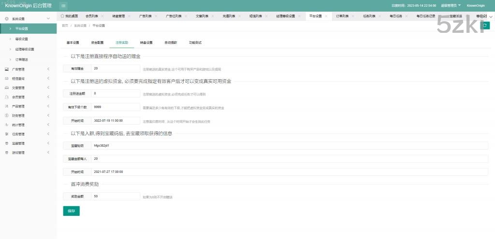Click the 短信查询 envelope icon

coord(7,78)
